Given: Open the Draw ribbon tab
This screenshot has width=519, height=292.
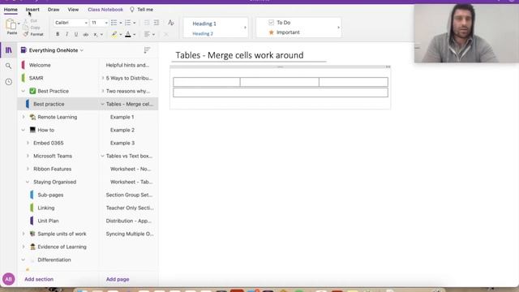Looking at the screenshot, I should tap(54, 10).
